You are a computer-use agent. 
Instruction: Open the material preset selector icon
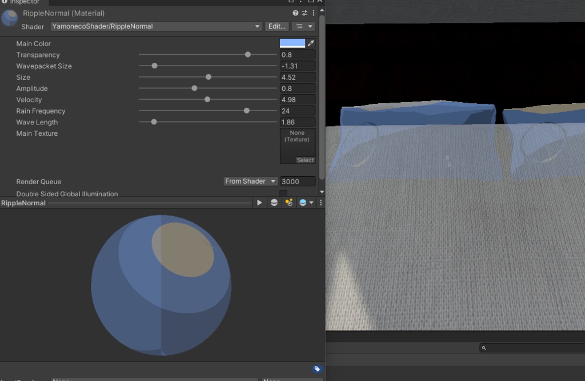pyautogui.click(x=304, y=13)
